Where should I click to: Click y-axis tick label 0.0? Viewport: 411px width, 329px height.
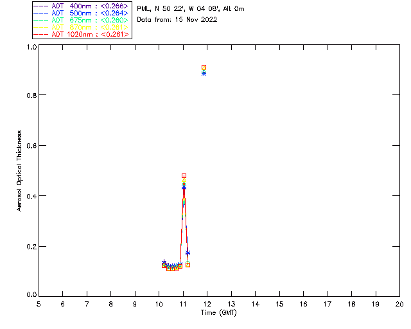tap(31, 295)
